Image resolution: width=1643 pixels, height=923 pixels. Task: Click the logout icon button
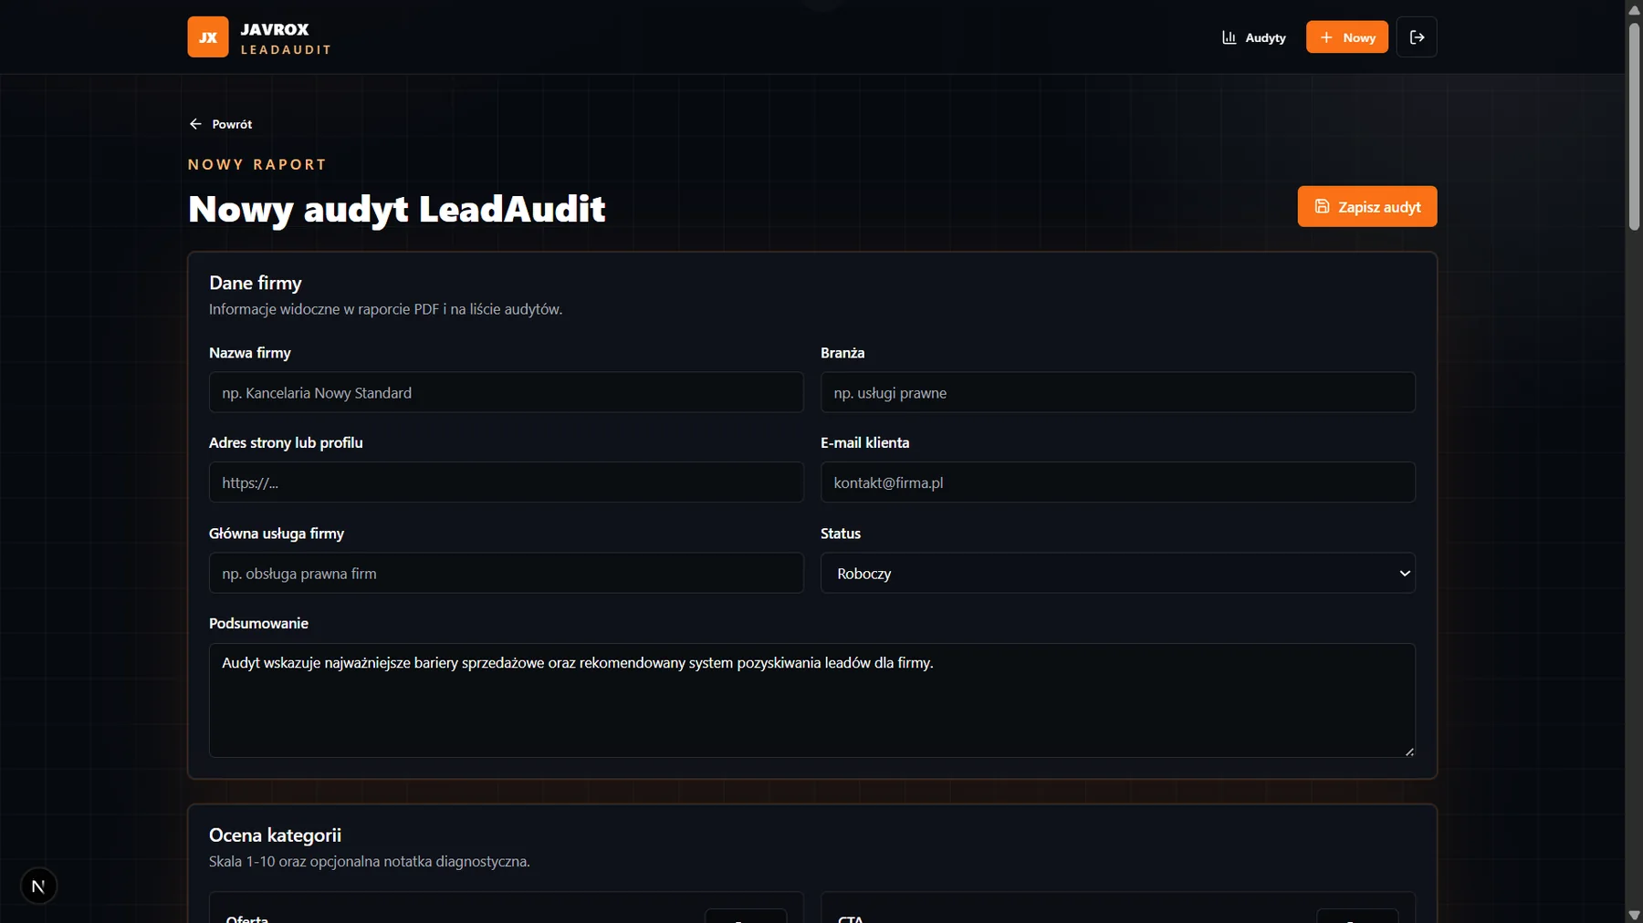tap(1417, 37)
